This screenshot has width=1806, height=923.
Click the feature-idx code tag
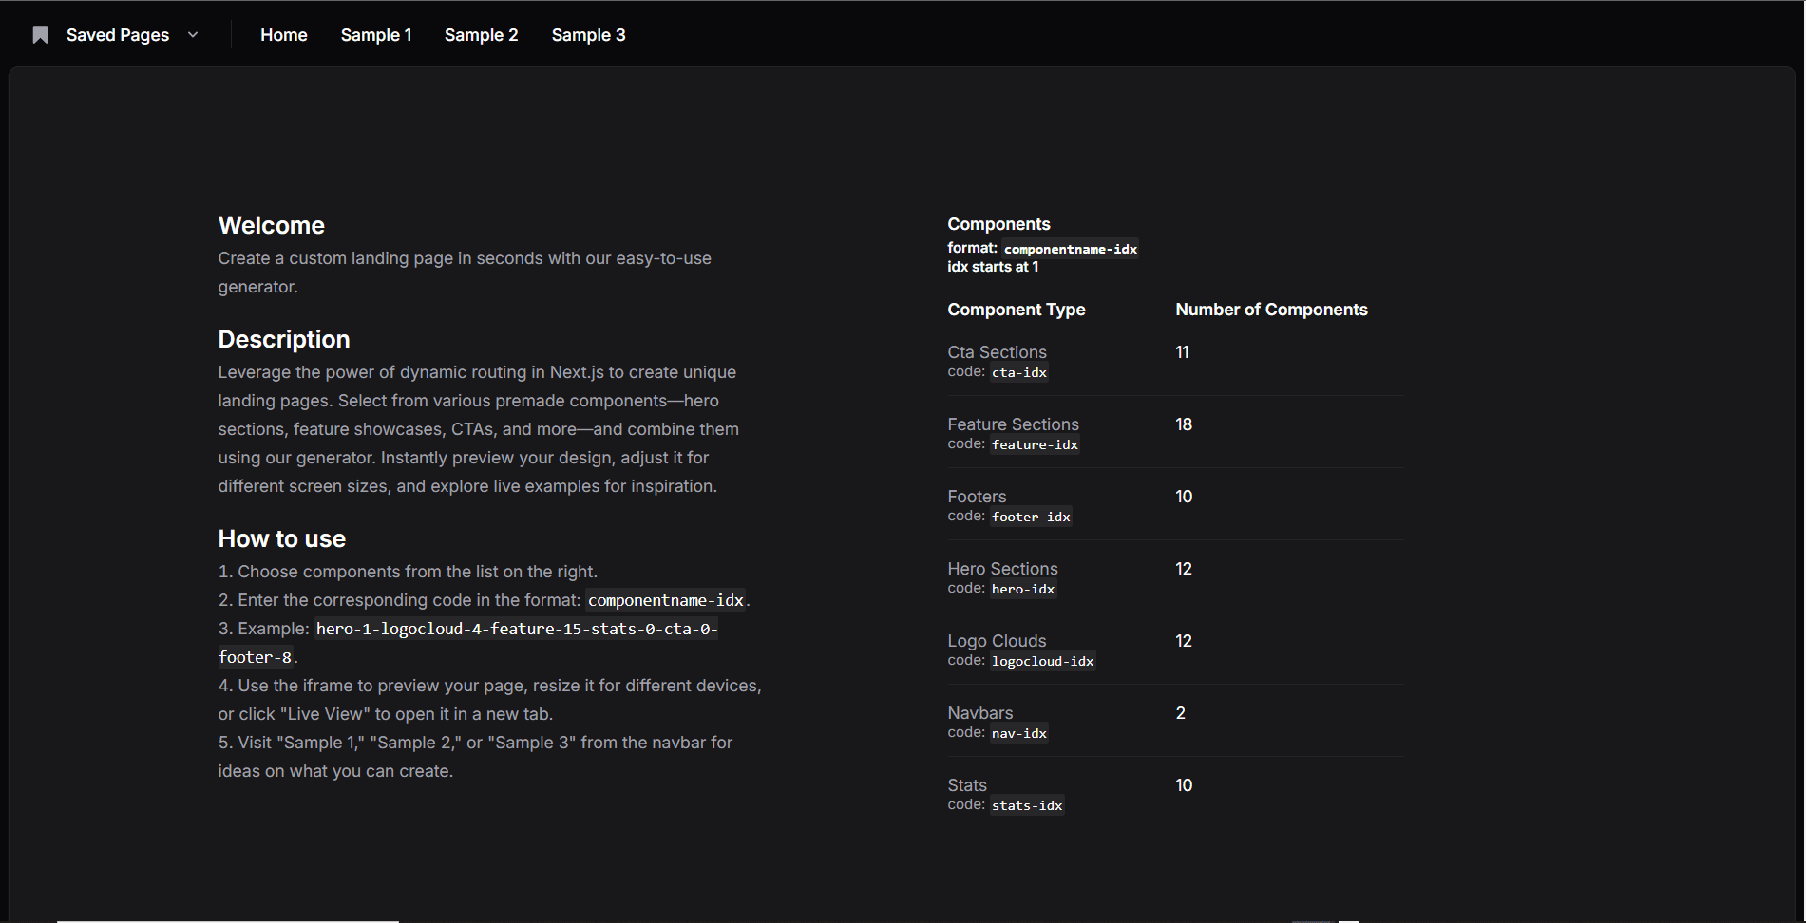click(x=1035, y=444)
